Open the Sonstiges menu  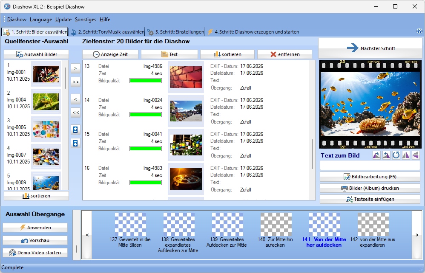point(86,20)
